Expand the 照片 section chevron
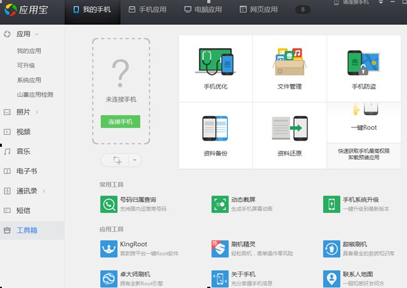 [x=37, y=112]
